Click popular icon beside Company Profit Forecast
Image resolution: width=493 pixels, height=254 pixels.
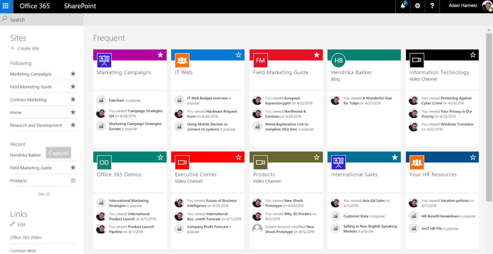pos(179,229)
